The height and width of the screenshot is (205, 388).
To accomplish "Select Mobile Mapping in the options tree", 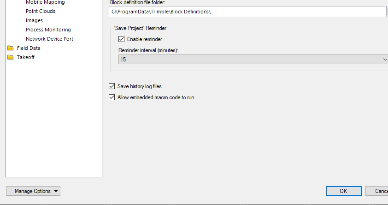I will (x=45, y=2).
